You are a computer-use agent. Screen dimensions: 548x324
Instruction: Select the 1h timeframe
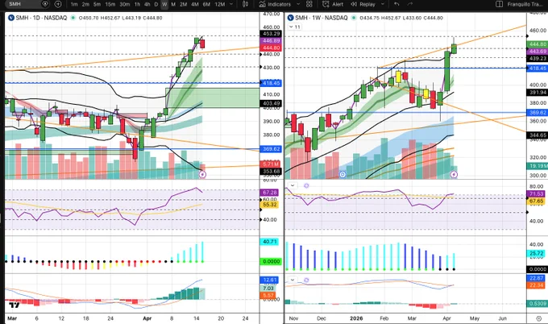click(137, 5)
